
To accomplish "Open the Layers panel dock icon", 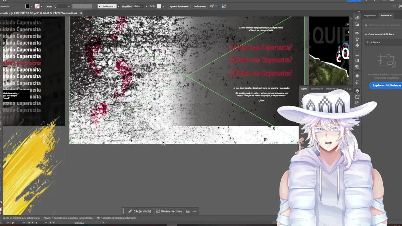I will tap(357, 91).
